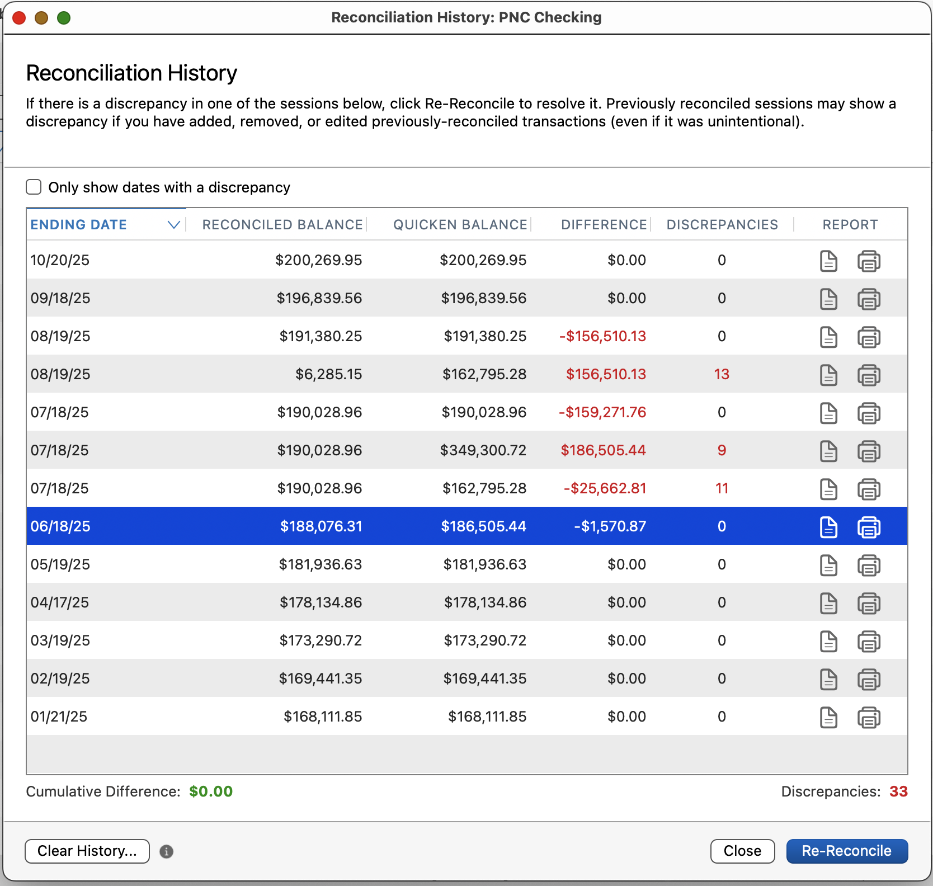
Task: Open the report document for 02/19/25
Action: click(x=828, y=679)
